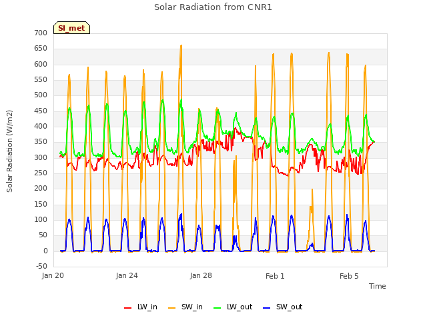This screenshot has width=427, height=320.
Task: Click the blue SW_out legend swatch
Action: pyautogui.click(x=267, y=308)
